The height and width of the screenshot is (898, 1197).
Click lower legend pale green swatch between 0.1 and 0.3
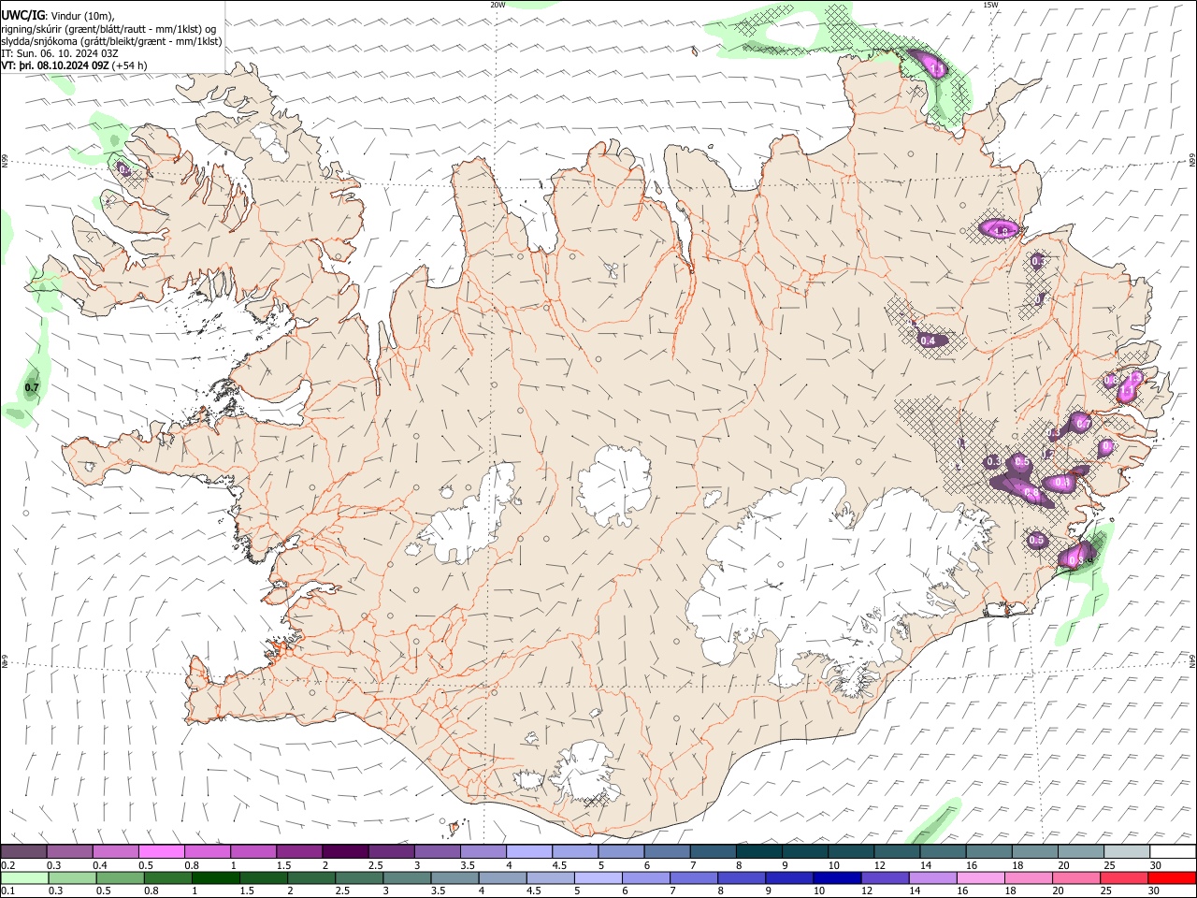click(24, 877)
